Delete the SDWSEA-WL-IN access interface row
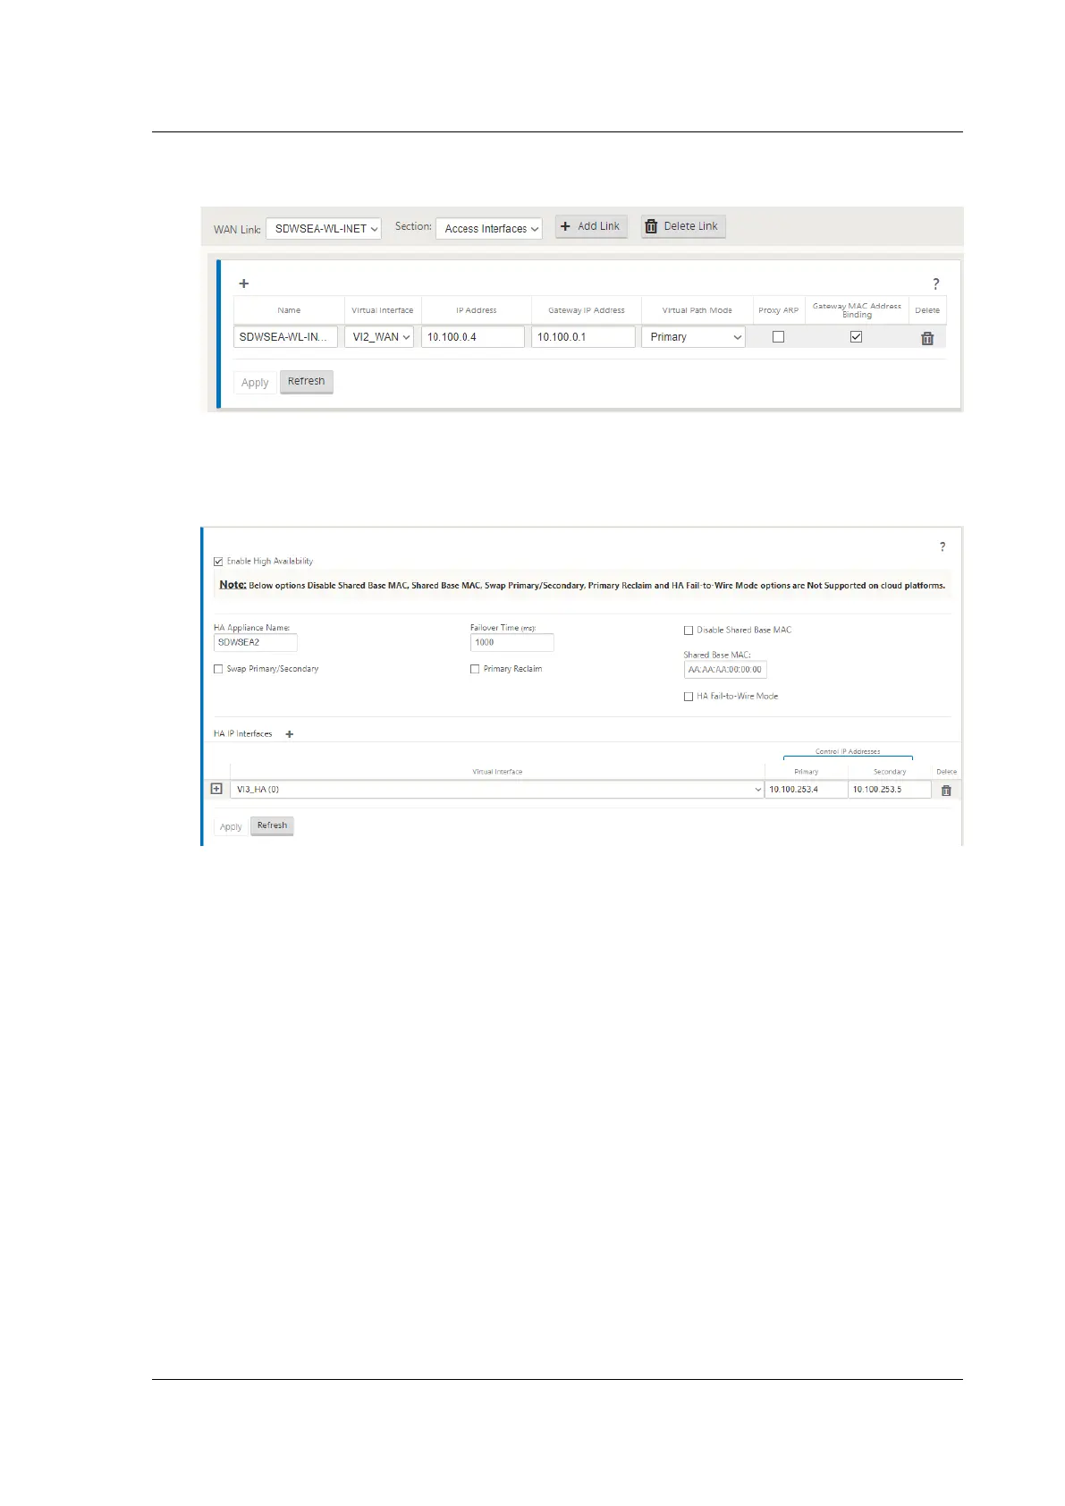Image resolution: width=1065 pixels, height=1506 pixels. pos(927,338)
